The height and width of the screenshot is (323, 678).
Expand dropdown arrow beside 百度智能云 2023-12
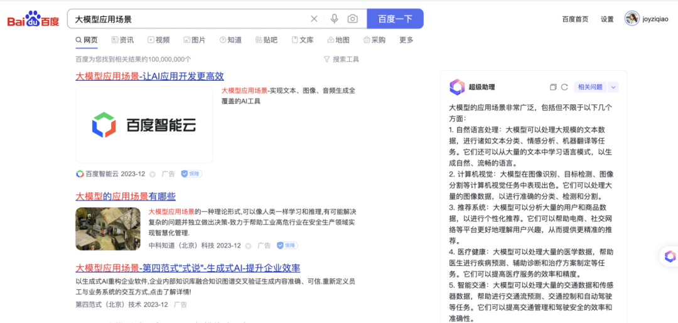tap(152, 174)
